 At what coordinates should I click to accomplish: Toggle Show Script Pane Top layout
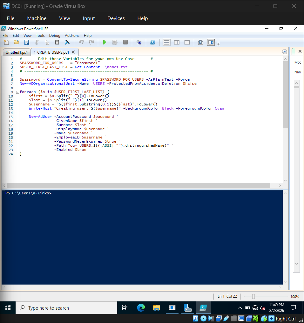[x=166, y=42]
